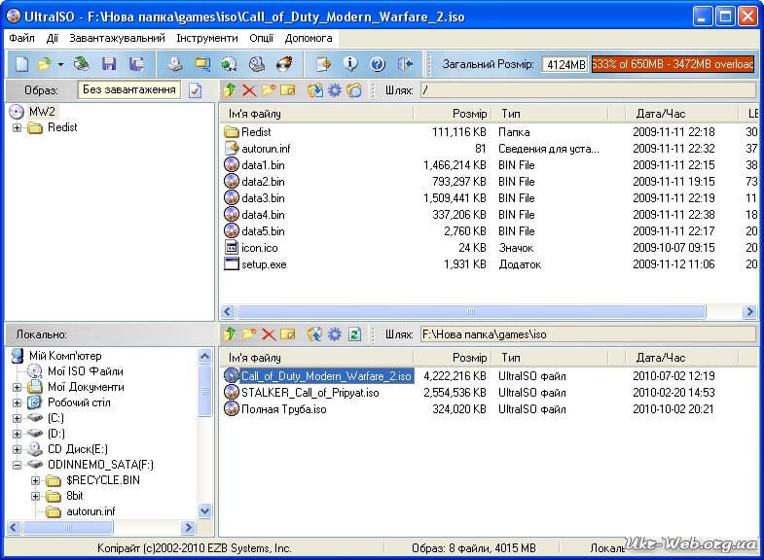Click the Convert image format icon
Image resolution: width=764 pixels, height=560 pixels.
230,64
